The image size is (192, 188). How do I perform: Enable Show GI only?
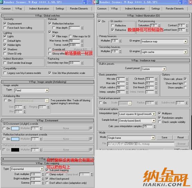pos(5,54)
